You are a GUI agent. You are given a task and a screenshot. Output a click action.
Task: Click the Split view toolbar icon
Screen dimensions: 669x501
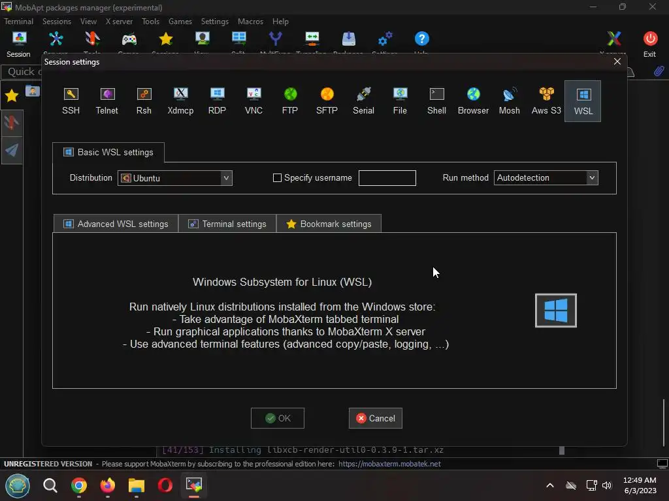(x=239, y=39)
